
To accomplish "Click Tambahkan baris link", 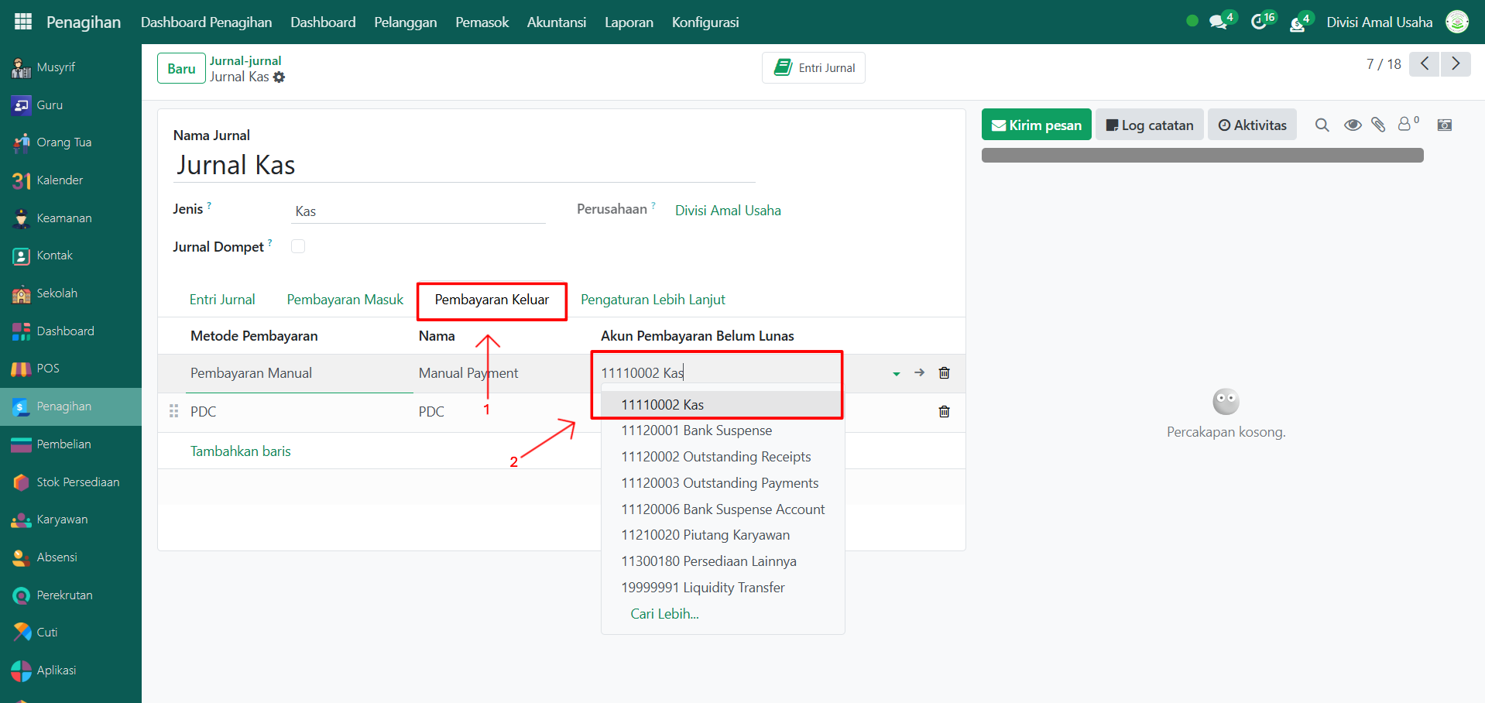I will click(241, 451).
